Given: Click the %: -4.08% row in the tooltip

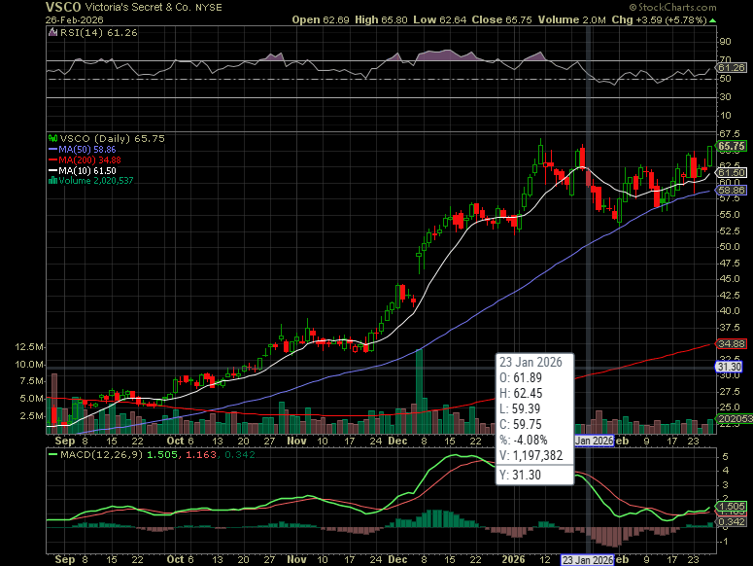Looking at the screenshot, I should [524, 440].
